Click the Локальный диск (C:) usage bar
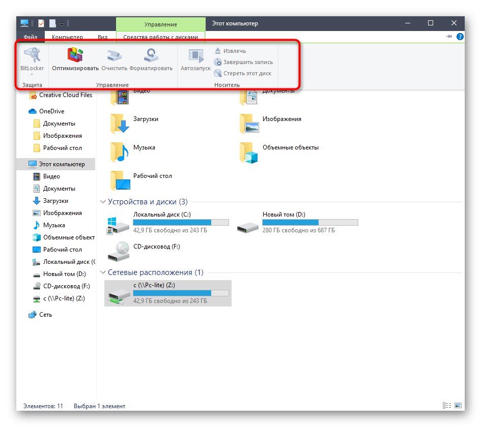This screenshot has width=481, height=427. click(x=181, y=222)
